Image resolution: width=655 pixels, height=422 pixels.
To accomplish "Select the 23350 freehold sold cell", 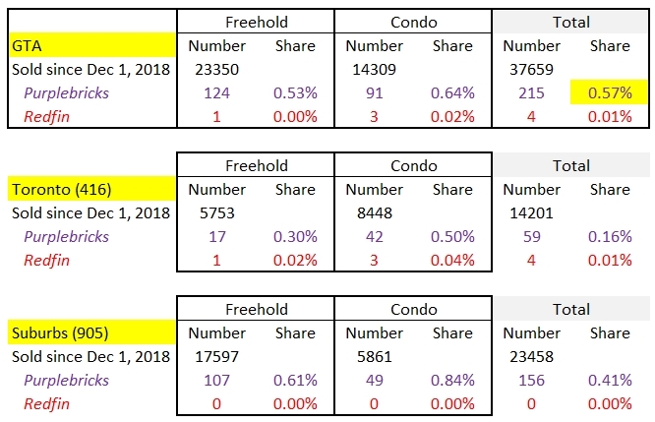I will [209, 70].
